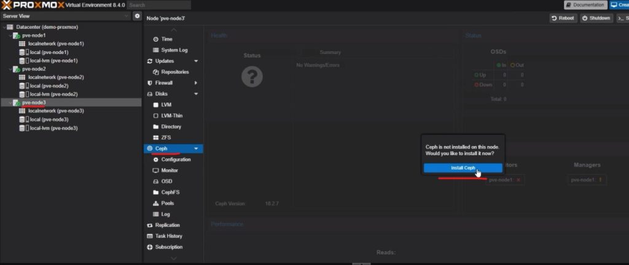Collapse the pve-node2 tree expander
Viewport: 629px width, 265px height.
(10, 69)
